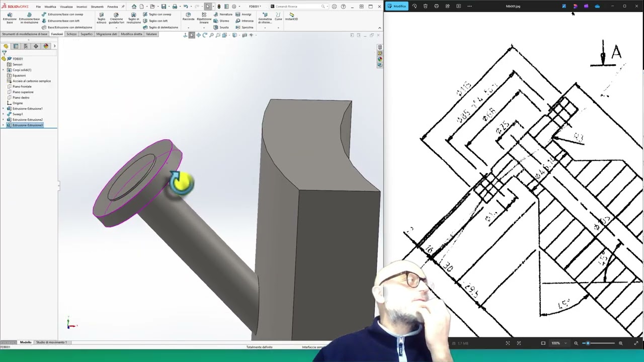This screenshot has width=644, height=362.
Task: Select Origine in feature tree
Action: click(x=18, y=103)
